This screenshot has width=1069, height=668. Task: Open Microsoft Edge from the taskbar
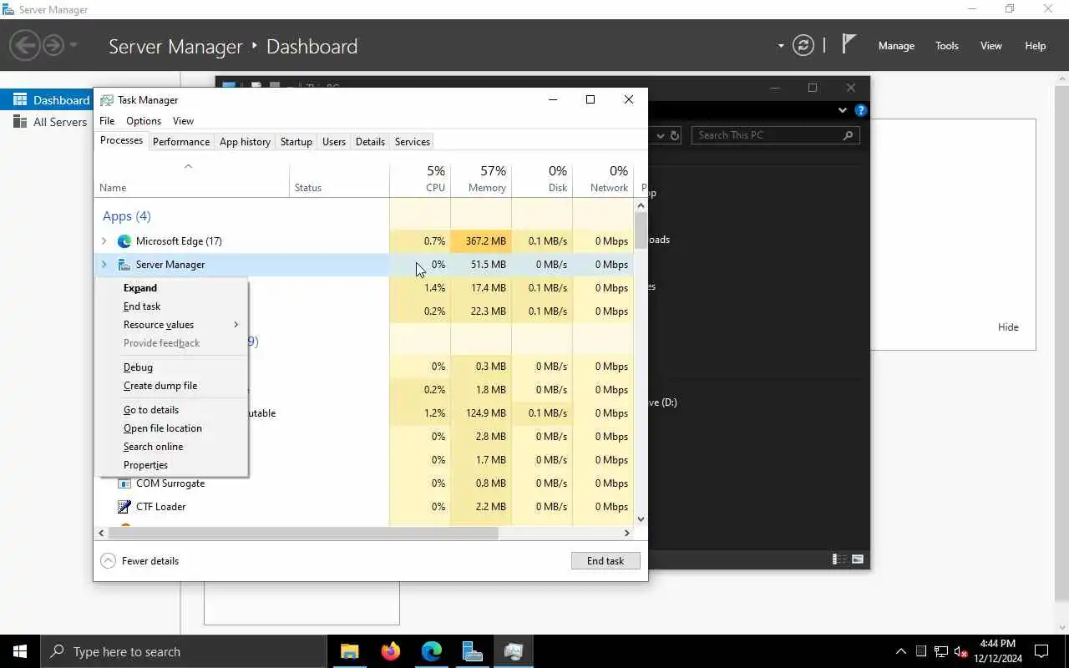tap(432, 651)
